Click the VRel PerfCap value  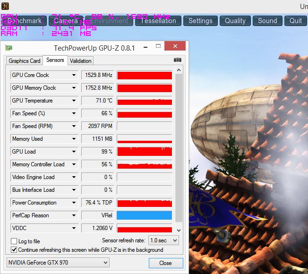pos(98,215)
